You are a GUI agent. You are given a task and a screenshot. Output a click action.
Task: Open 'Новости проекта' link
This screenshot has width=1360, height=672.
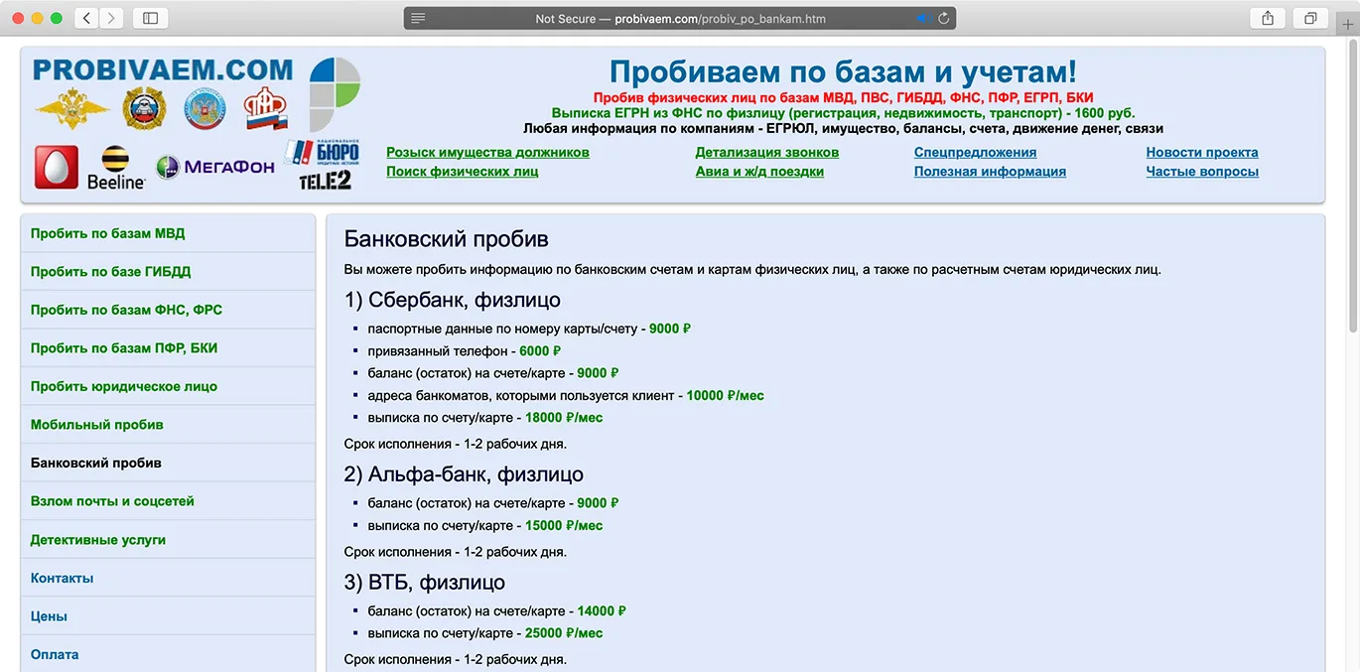point(1201,152)
